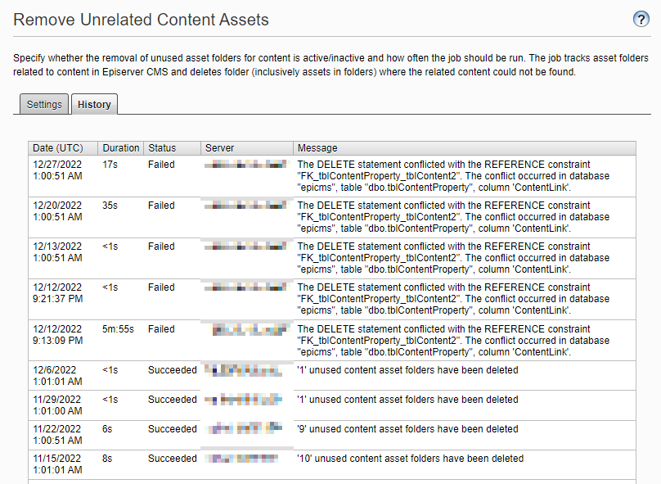Click the '10' unused content asset folders message

click(x=410, y=459)
